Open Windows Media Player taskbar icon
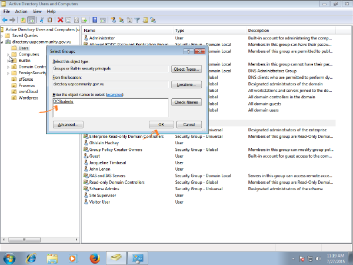This screenshot has width=353, height=265. [73, 258]
